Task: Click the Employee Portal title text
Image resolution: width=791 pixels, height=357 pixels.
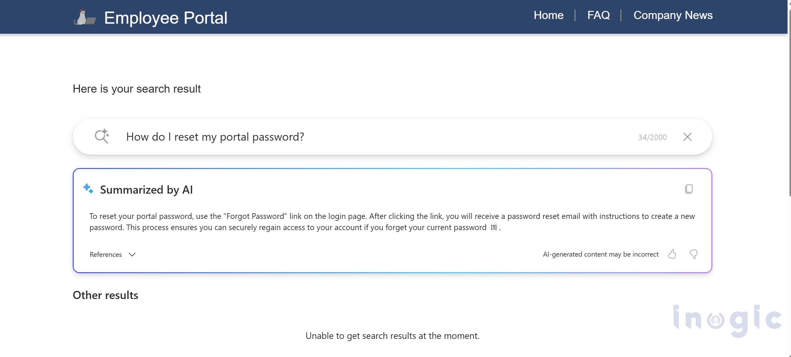Action: [x=166, y=18]
